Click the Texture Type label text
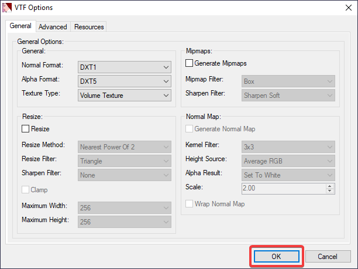The height and width of the screenshot is (269, 358). click(41, 93)
